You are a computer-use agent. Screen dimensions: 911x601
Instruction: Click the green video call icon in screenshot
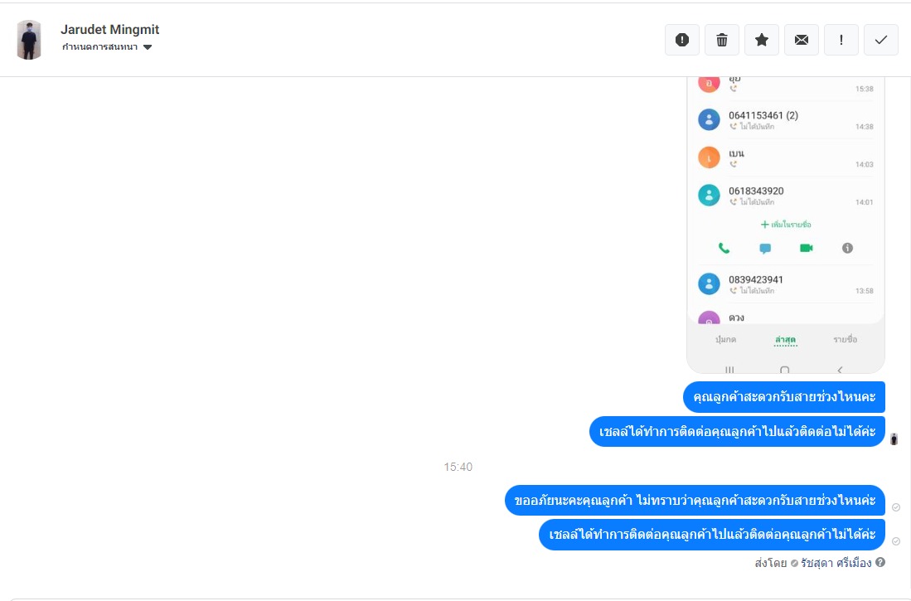[x=806, y=248]
